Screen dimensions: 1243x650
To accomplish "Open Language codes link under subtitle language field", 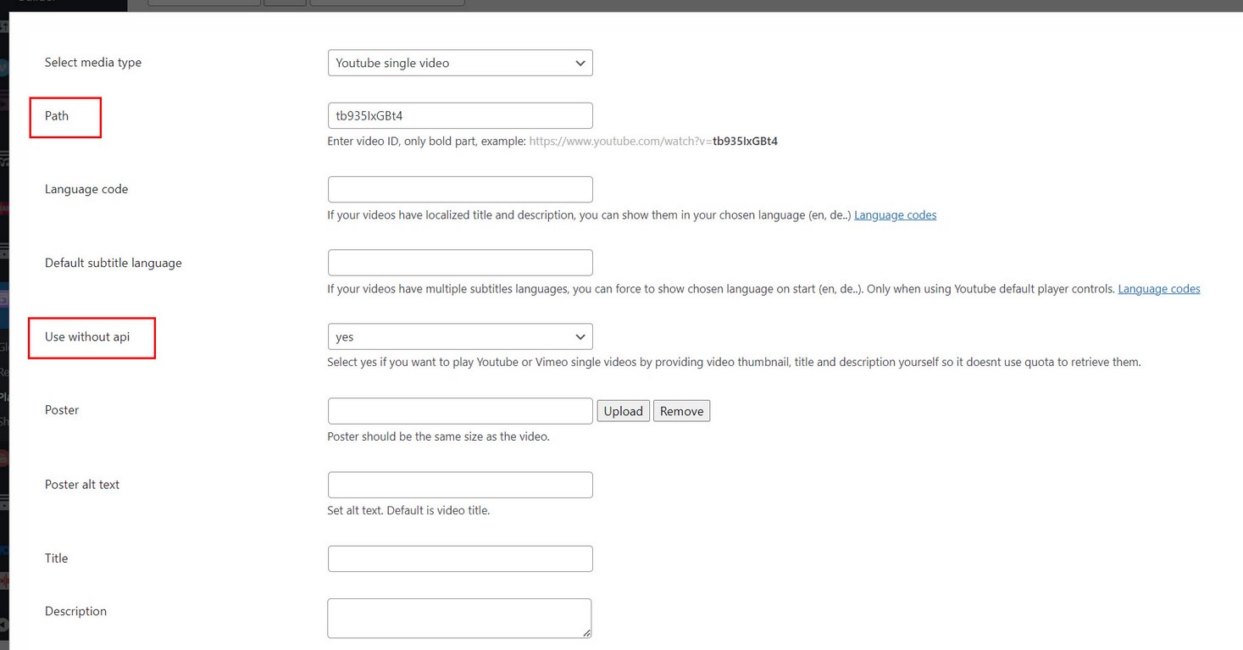I will click(1158, 289).
